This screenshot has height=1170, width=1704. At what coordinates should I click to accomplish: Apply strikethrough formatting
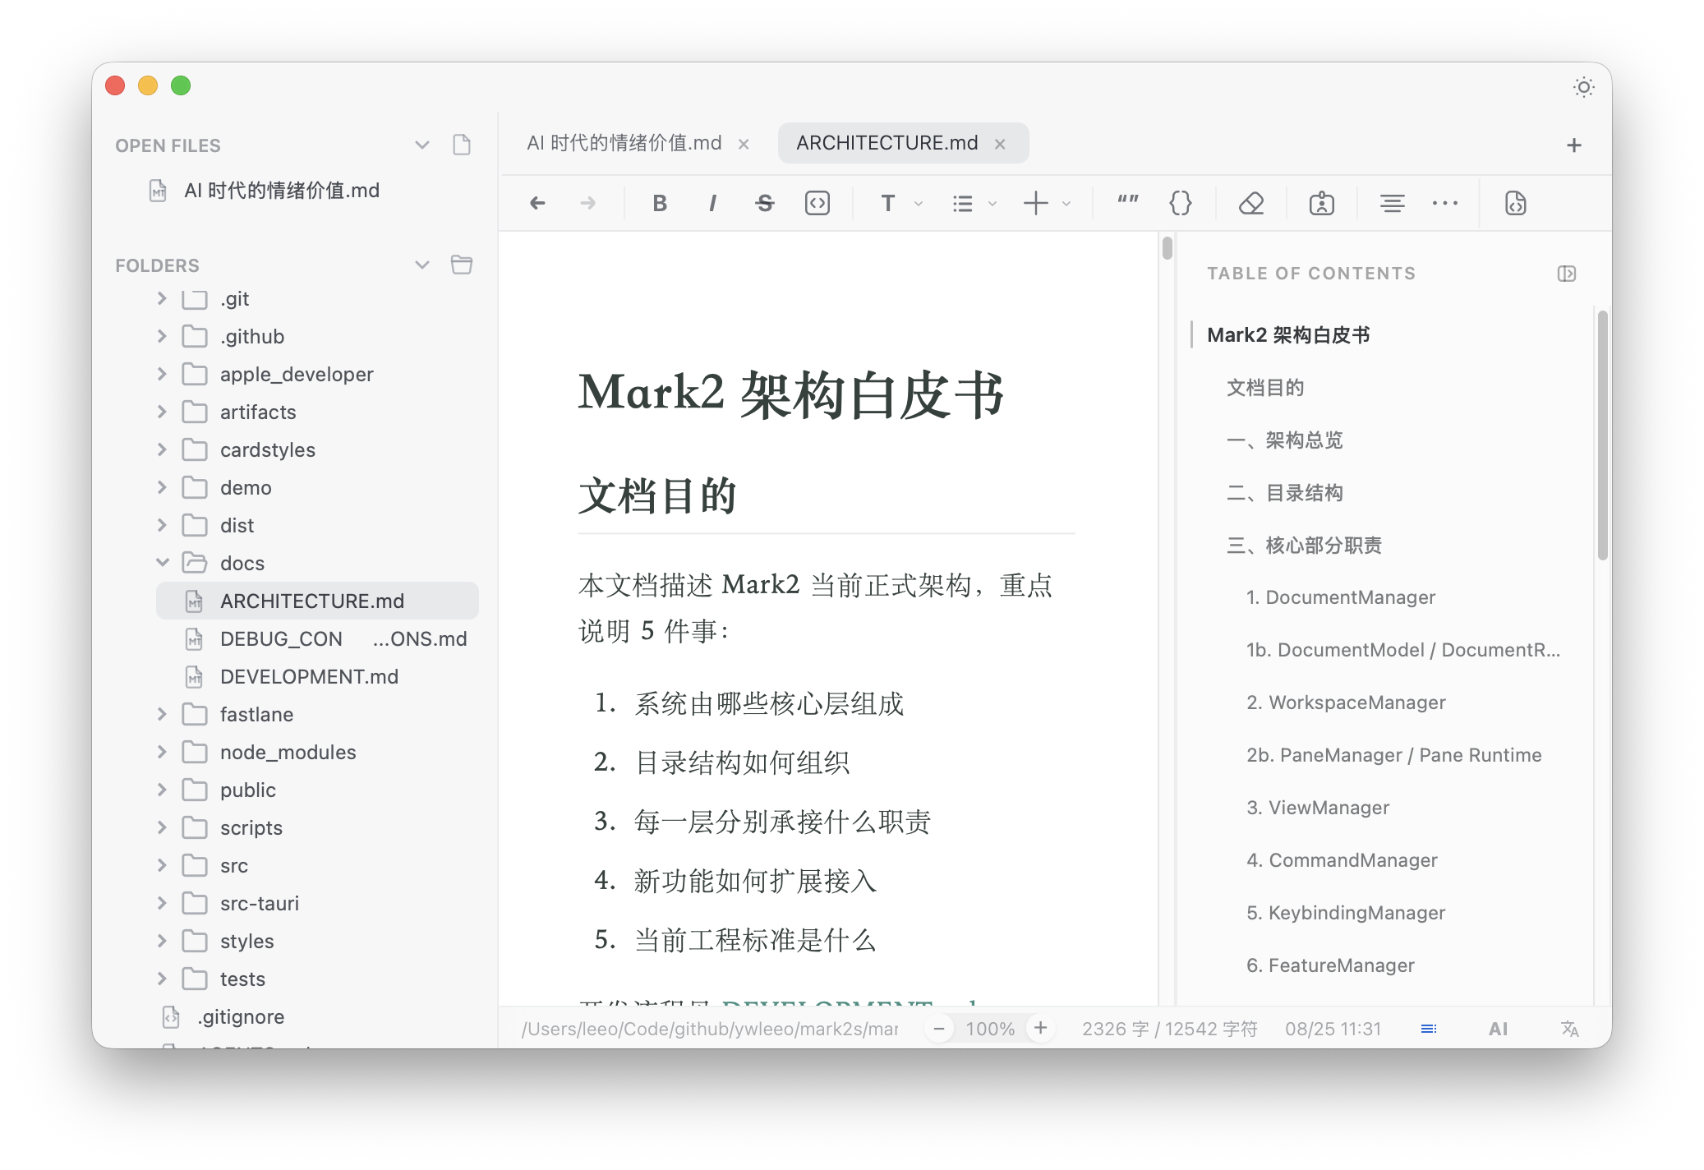[x=765, y=203]
